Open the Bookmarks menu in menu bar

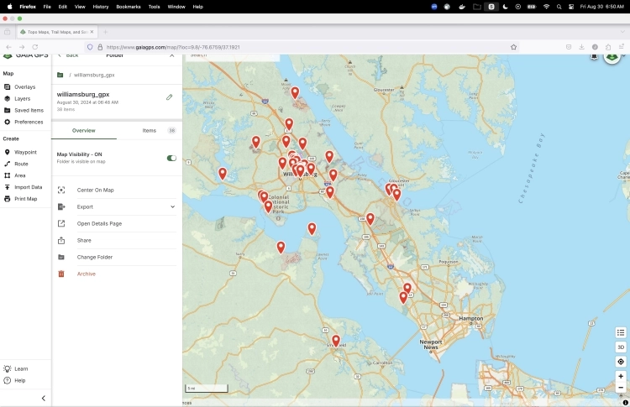point(129,6)
